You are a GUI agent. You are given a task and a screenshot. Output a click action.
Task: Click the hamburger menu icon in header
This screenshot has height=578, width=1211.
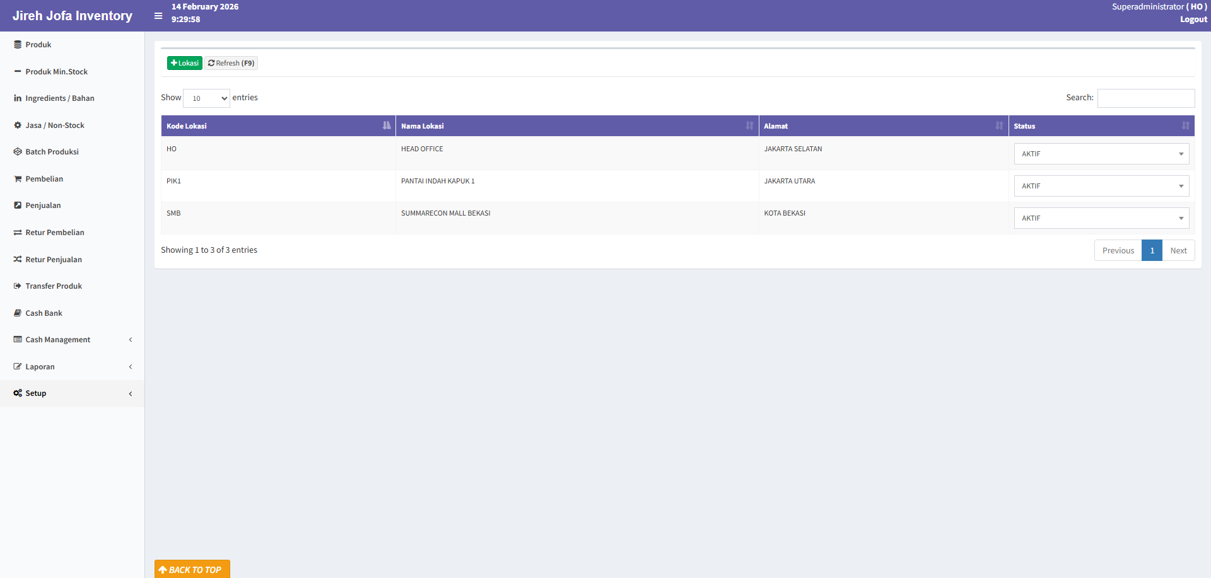pyautogui.click(x=158, y=16)
